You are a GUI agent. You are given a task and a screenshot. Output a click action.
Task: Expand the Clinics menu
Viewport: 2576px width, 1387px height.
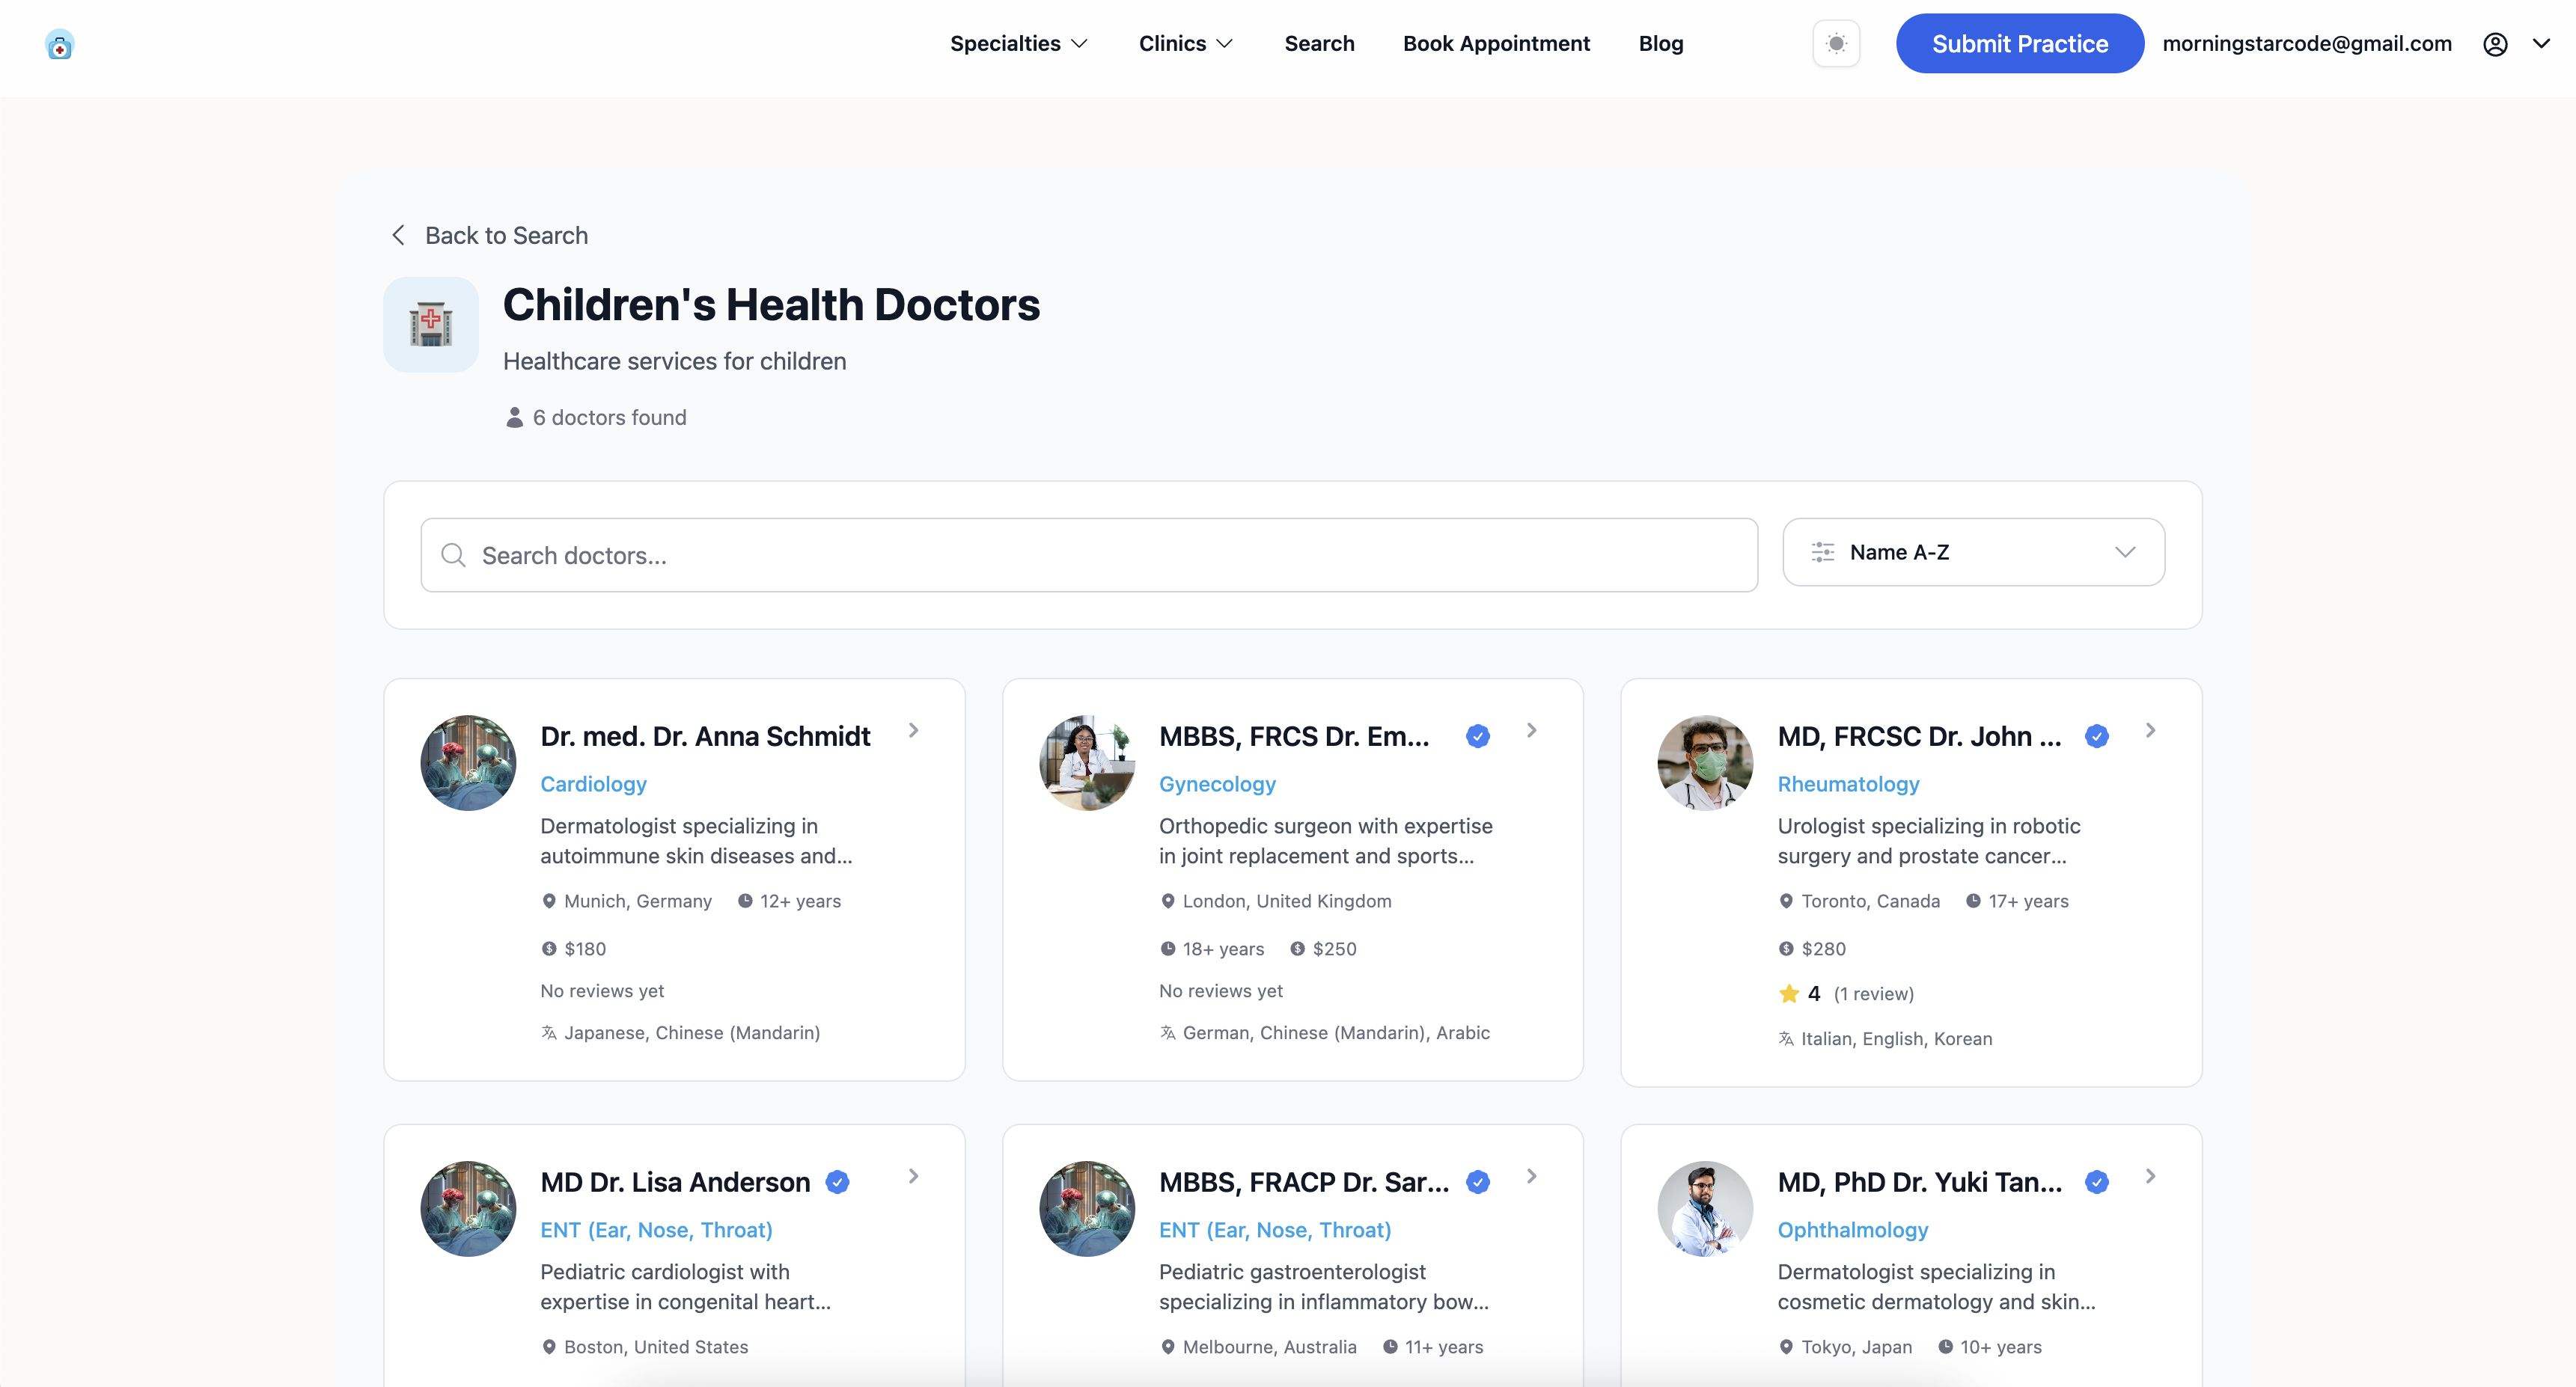coord(1186,44)
